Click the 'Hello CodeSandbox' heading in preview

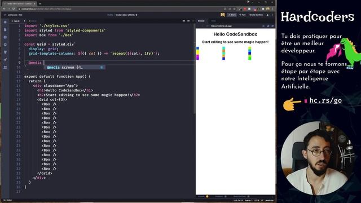(x=235, y=34)
